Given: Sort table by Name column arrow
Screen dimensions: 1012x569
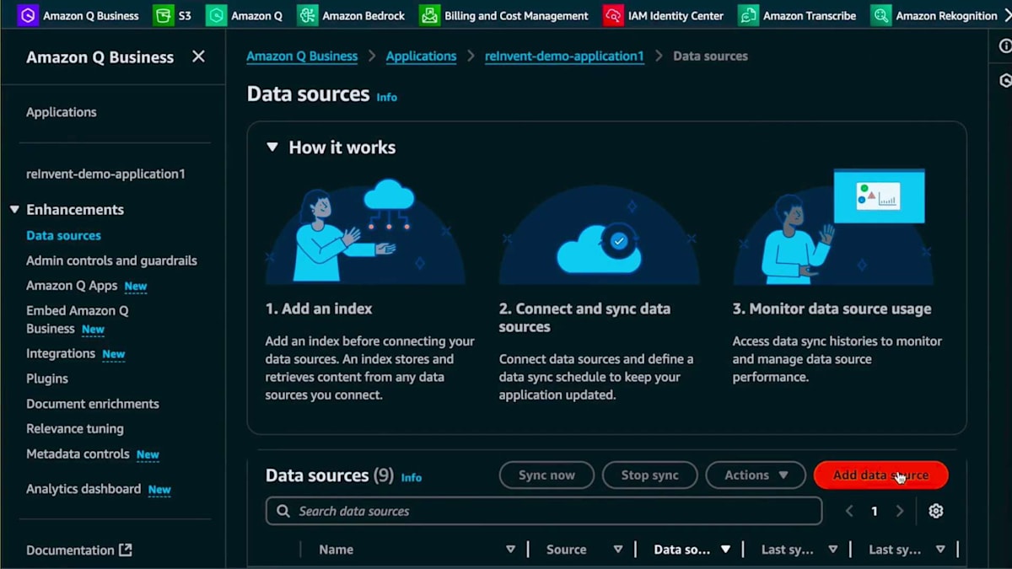Looking at the screenshot, I should (510, 550).
